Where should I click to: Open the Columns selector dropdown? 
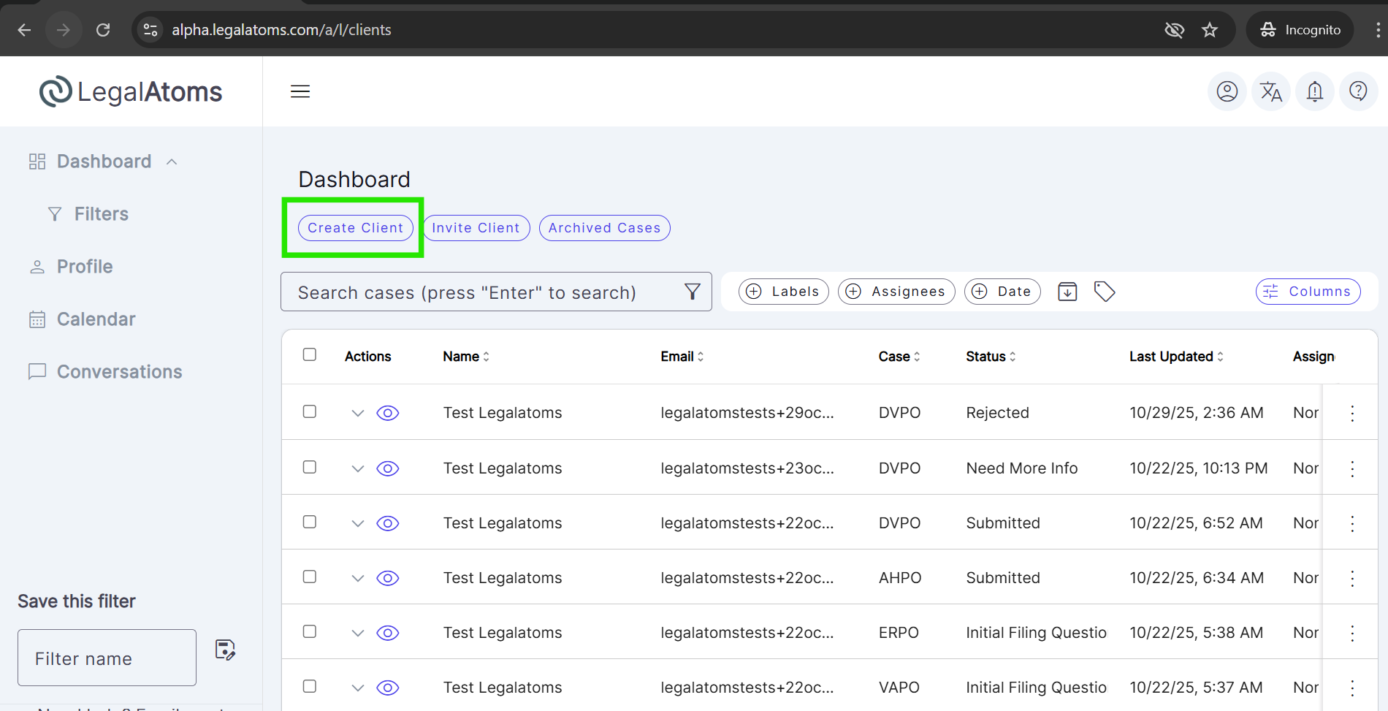pos(1308,292)
